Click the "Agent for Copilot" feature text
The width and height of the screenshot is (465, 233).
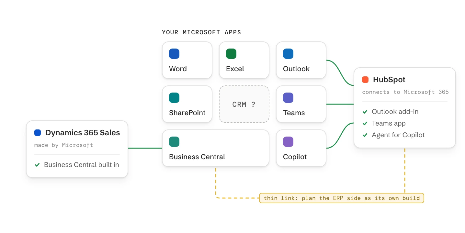pos(398,135)
